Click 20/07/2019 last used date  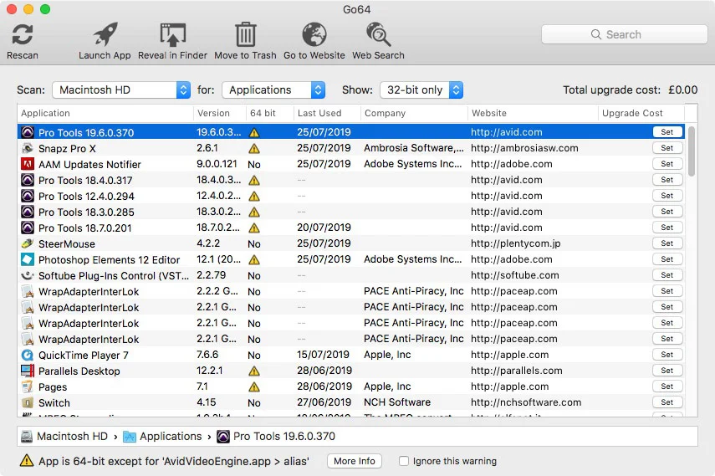(324, 228)
